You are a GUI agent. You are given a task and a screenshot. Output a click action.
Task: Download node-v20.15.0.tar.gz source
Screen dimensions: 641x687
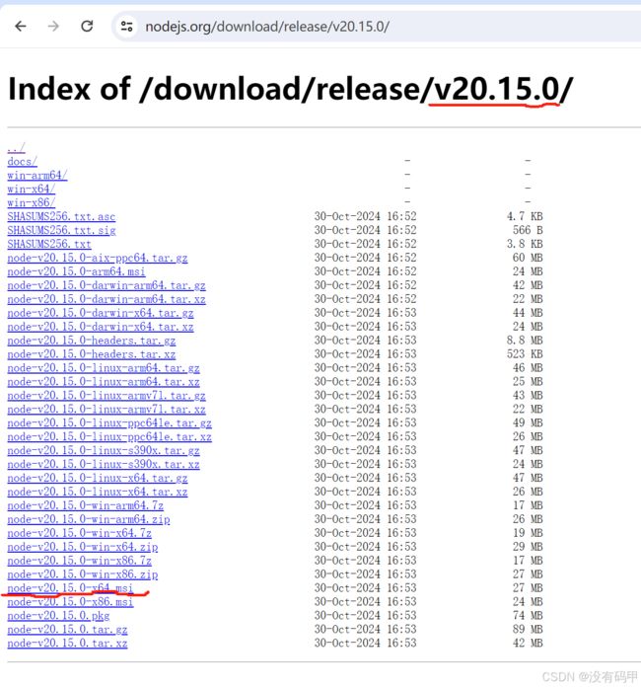tap(67, 630)
